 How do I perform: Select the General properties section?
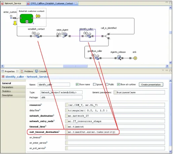point(13,83)
